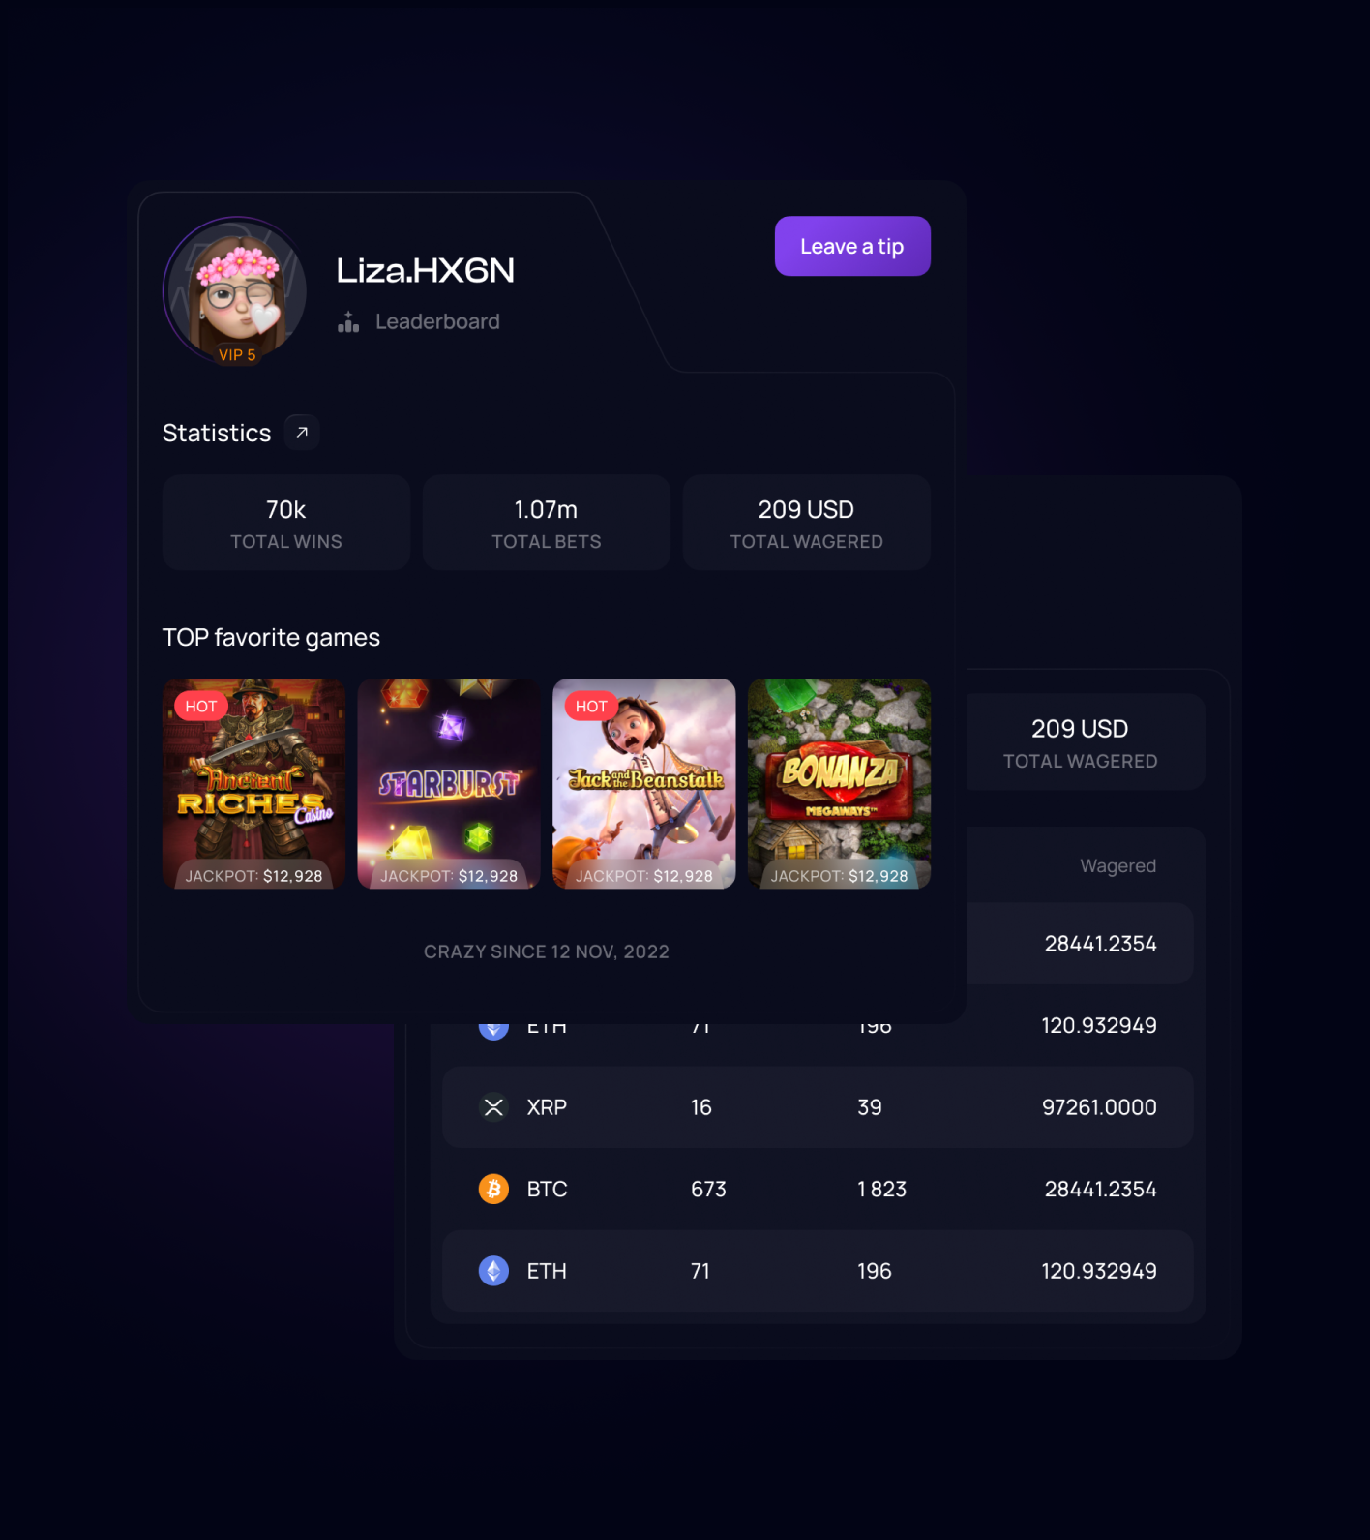Viewport: 1370px width, 1540px height.
Task: Click the Leave a tip button
Action: [852, 246]
